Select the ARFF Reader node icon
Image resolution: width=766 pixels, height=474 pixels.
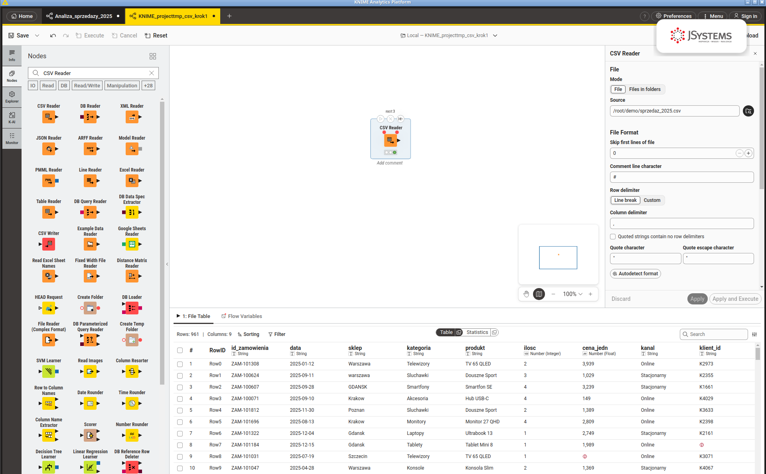coord(90,149)
